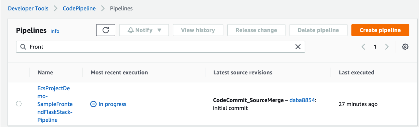Click the Notify bell icon

[131, 30]
